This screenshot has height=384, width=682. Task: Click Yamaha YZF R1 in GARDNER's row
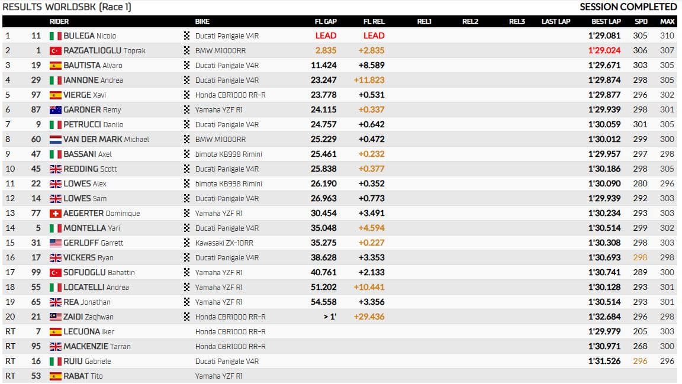pyautogui.click(x=219, y=109)
